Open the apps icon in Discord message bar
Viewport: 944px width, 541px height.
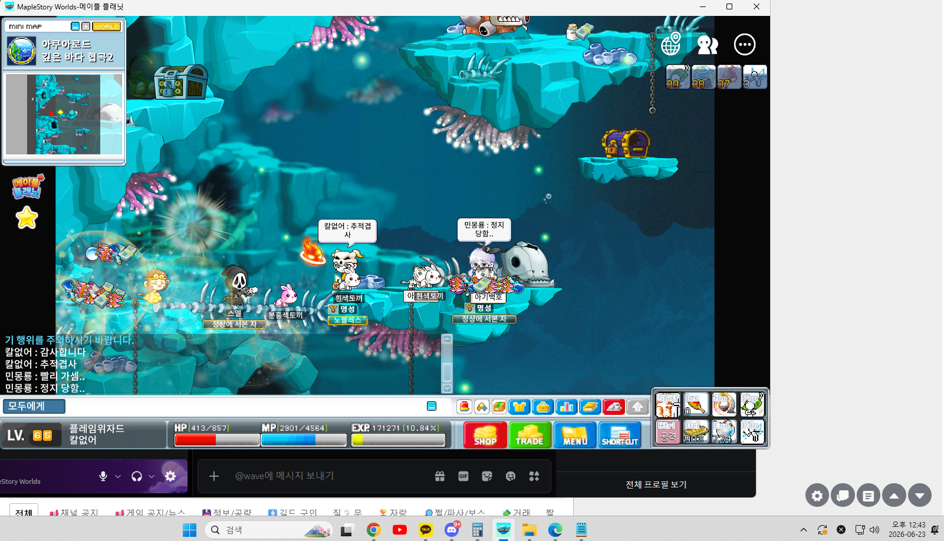(534, 476)
